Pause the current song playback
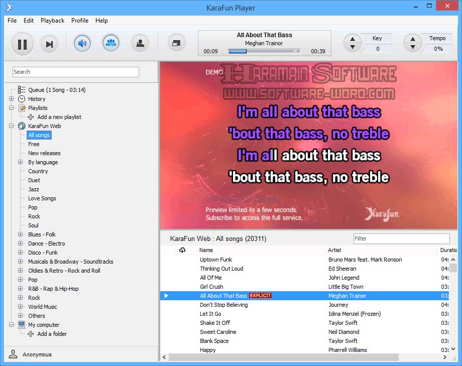 tap(23, 44)
